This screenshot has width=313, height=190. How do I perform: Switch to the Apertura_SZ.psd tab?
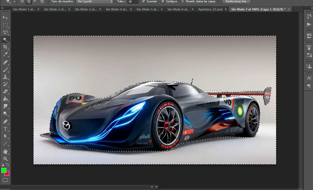click(x=210, y=9)
